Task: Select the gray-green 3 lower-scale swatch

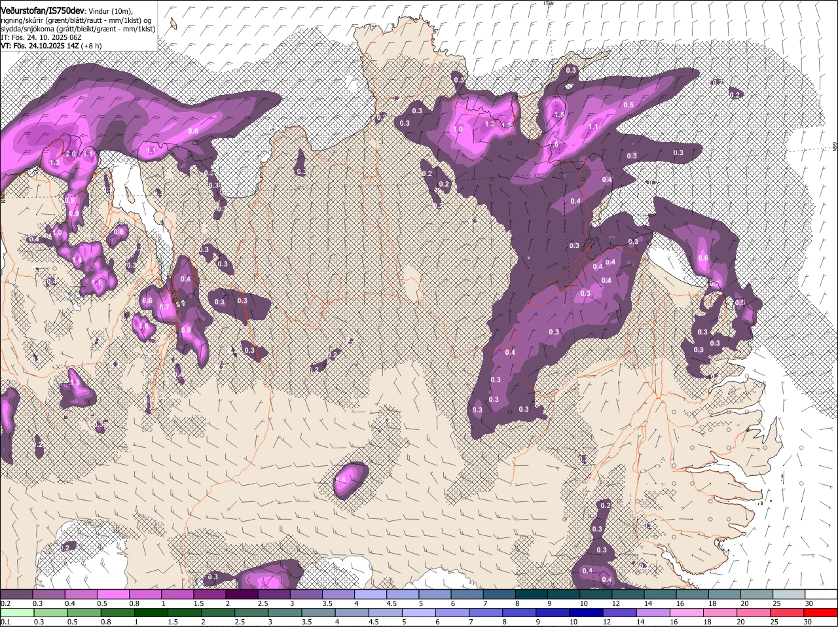Action: coord(284,613)
